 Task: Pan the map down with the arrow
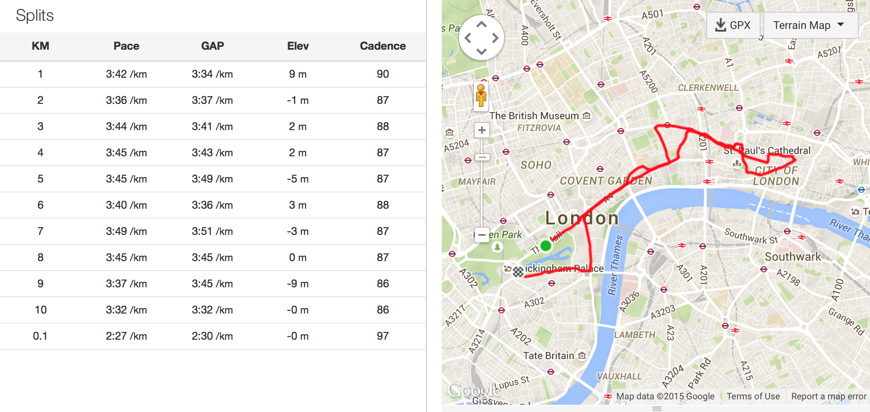(482, 51)
